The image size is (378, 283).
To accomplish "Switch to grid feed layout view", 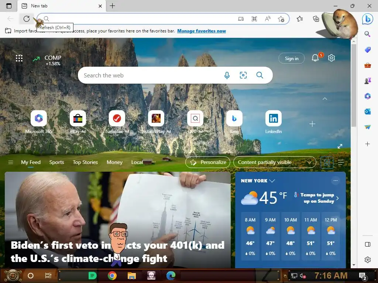I will [x=327, y=163].
